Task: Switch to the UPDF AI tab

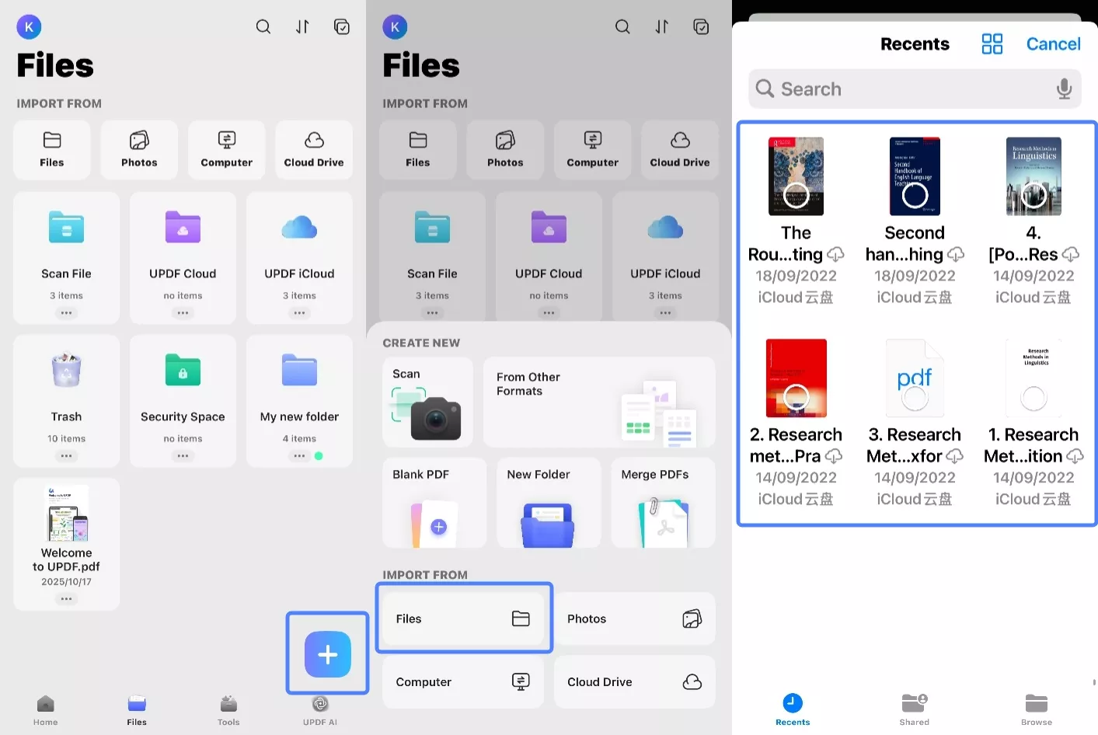Action: click(320, 710)
